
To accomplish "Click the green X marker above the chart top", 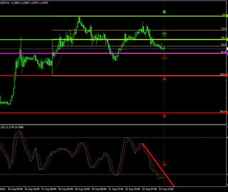I will [x=164, y=12].
